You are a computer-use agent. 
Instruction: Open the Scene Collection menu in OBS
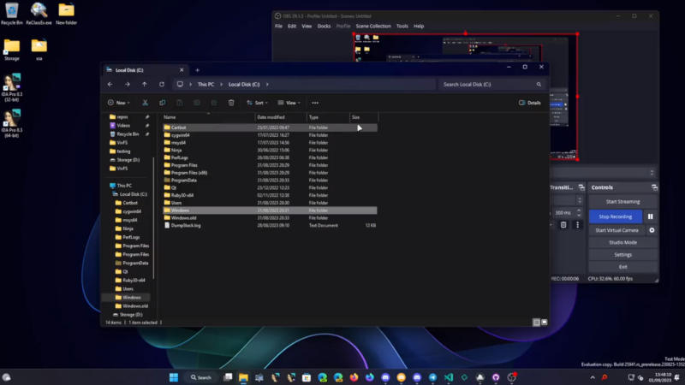tap(373, 27)
